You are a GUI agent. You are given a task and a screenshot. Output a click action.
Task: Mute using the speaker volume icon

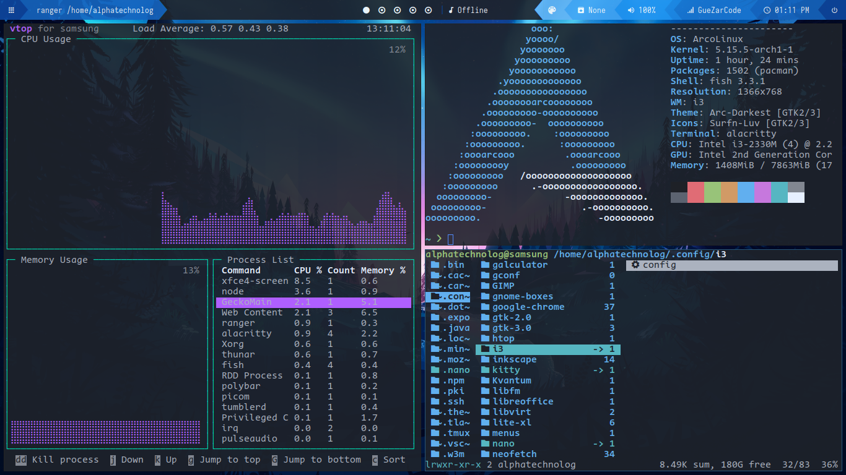pyautogui.click(x=631, y=10)
